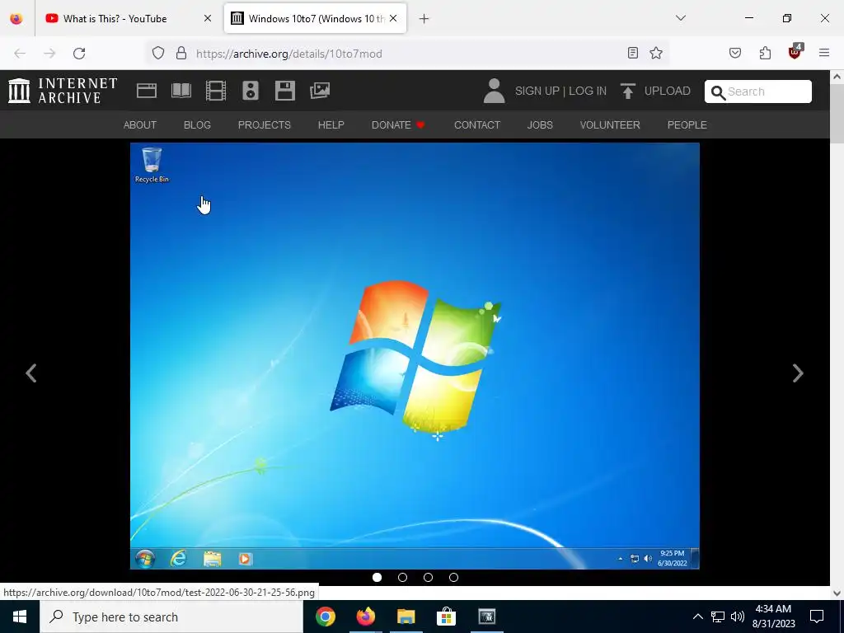The width and height of the screenshot is (844, 633).
Task: Open the Texts book icon
Action: point(181,91)
